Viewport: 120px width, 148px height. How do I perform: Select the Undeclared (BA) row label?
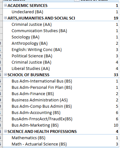pyautogui.click(x=27, y=12)
